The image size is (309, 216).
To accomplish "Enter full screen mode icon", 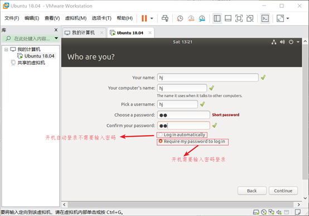I will 239,18.
